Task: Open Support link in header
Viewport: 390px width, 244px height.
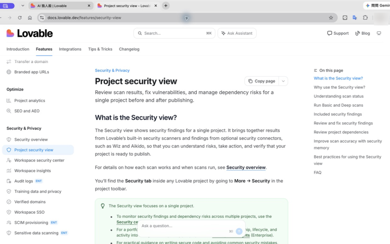Action: click(x=338, y=33)
